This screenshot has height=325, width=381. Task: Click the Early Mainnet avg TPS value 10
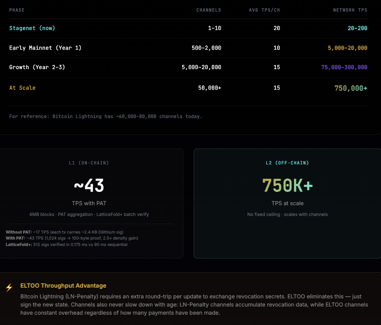click(x=277, y=48)
